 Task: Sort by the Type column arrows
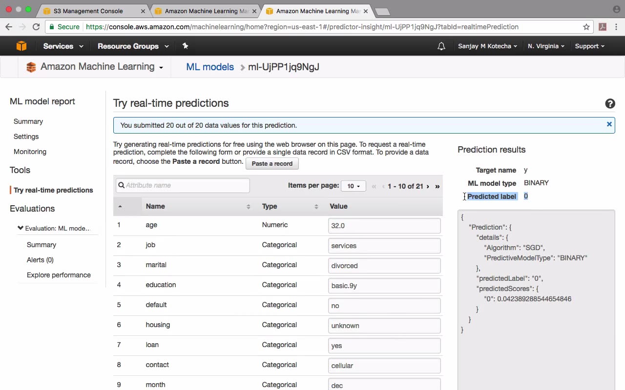pyautogui.click(x=316, y=207)
